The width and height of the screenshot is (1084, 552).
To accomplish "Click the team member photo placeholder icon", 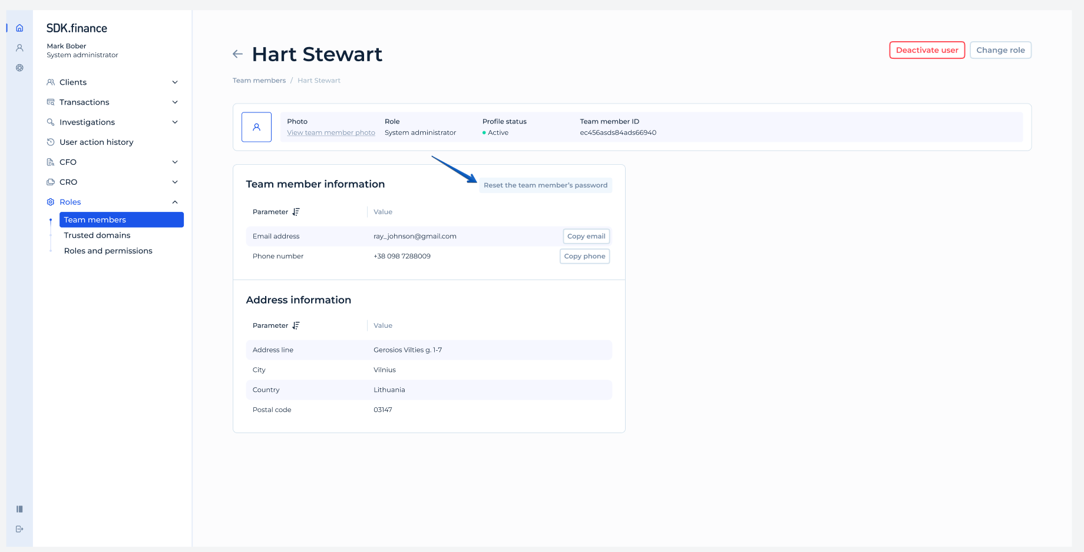I will (x=256, y=127).
